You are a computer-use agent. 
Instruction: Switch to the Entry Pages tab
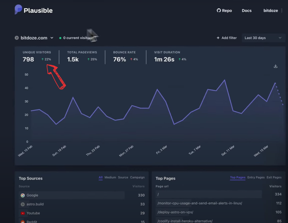(x=256, y=177)
